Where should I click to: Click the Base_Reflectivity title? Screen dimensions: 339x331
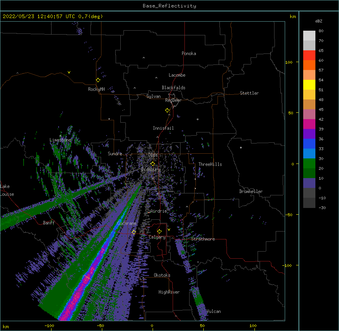(x=169, y=6)
